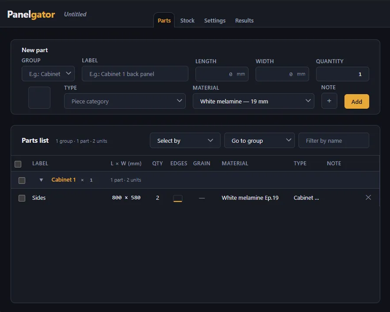Delete the Sides part with the X icon
The width and height of the screenshot is (390, 312).
(368, 198)
